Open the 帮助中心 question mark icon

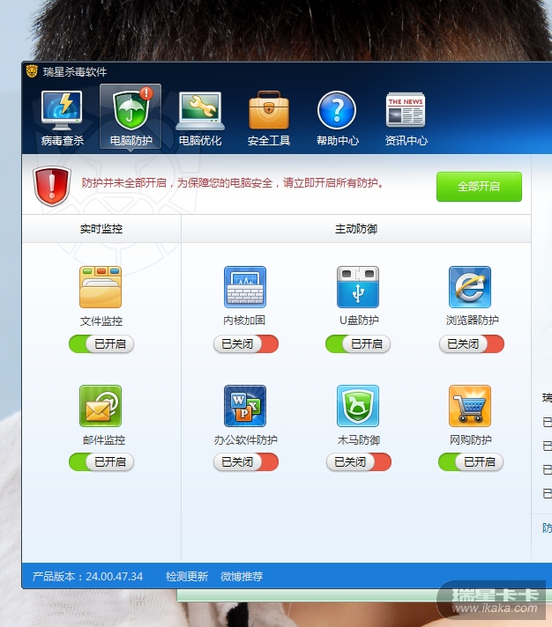(337, 110)
